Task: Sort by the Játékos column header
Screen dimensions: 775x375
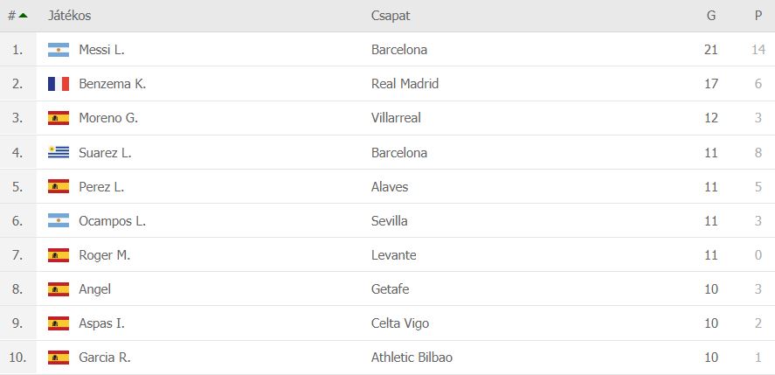Action: (69, 16)
